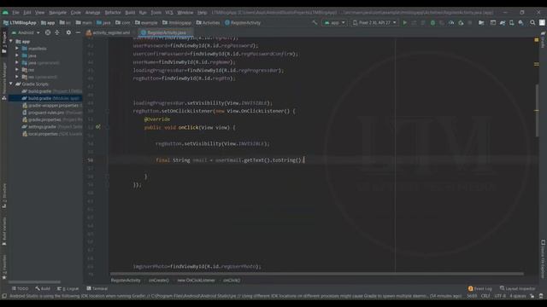Image resolution: width=547 pixels, height=307 pixels.
Task: Click the Profile app icon
Action: [x=451, y=23]
